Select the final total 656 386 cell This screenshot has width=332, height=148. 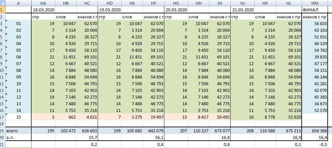[315, 131]
